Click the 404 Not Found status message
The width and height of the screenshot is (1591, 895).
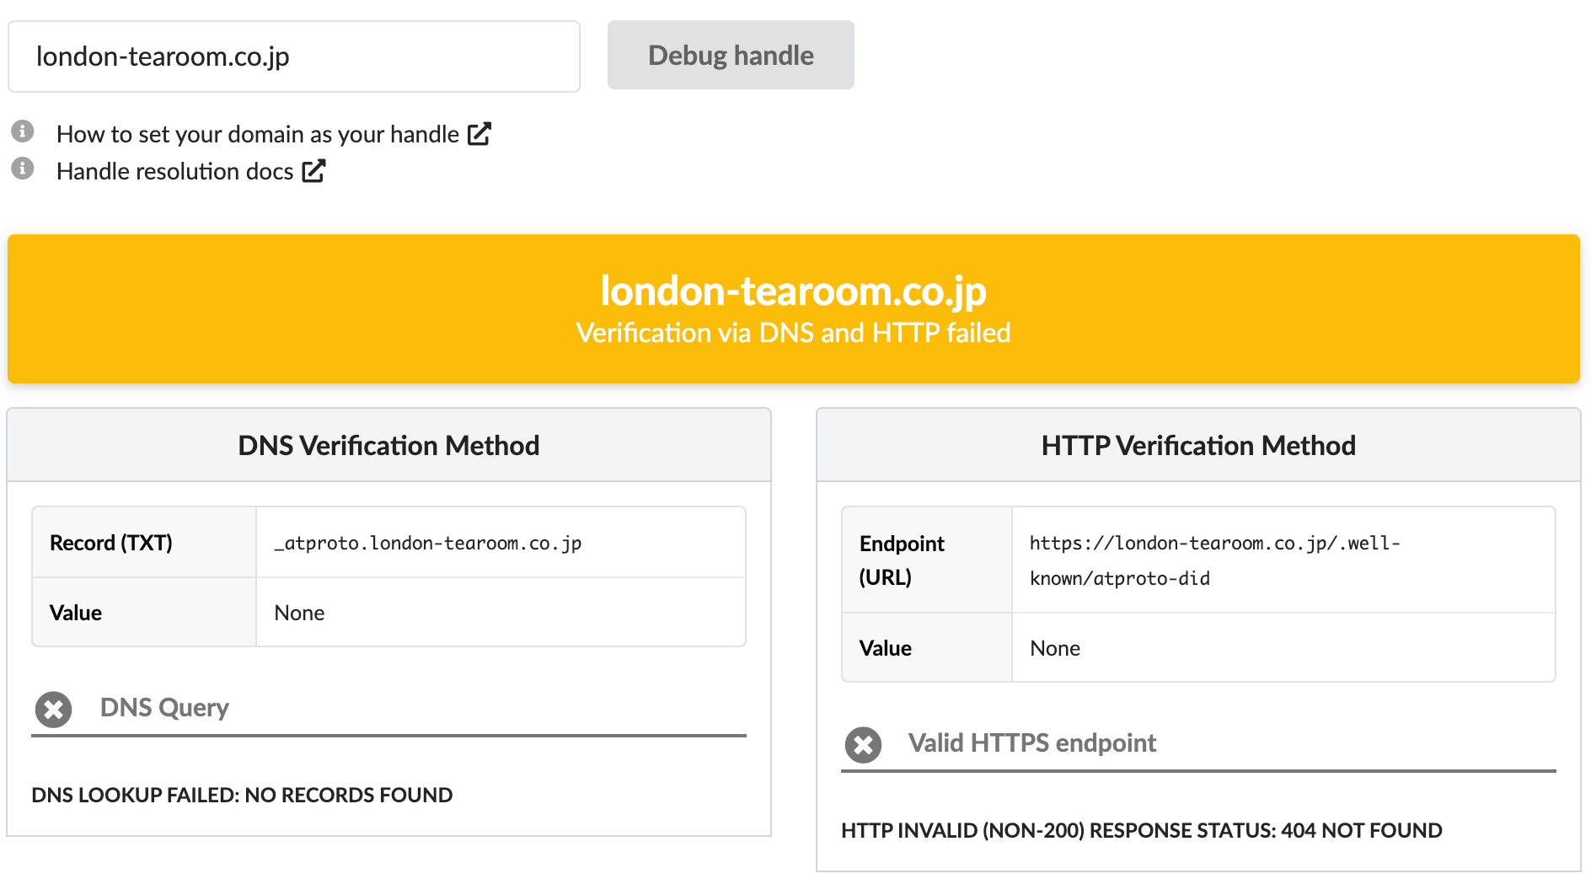click(x=1141, y=830)
